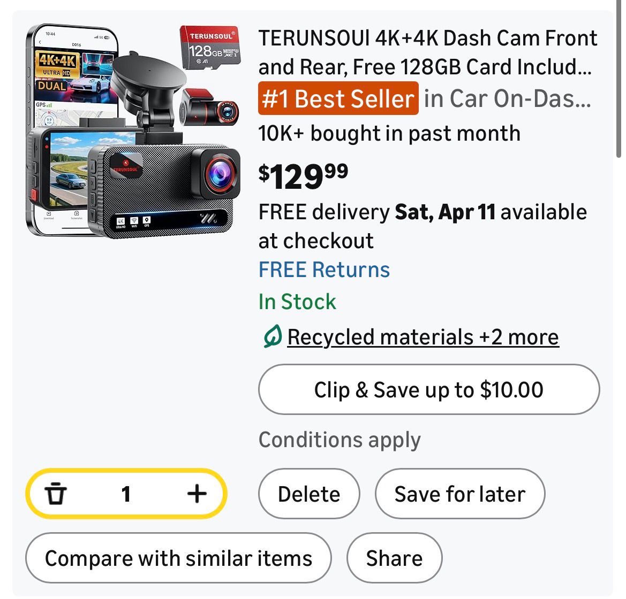Open the TERUNSOUL 4K+4K Dash Cam title

pyautogui.click(x=427, y=52)
